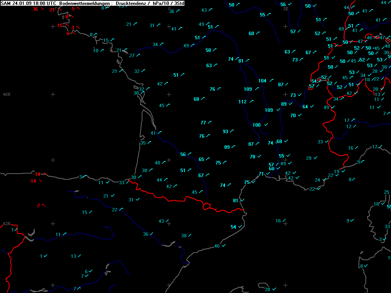The width and height of the screenshot is (391, 293).
Task: Click the station reading 112
Action: 242,102
